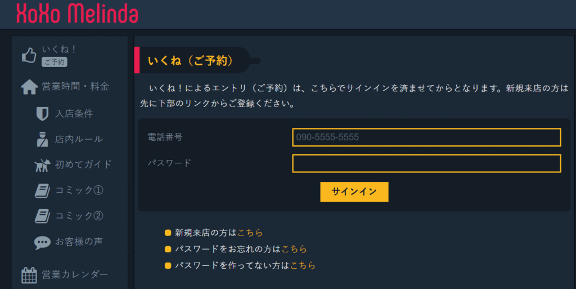This screenshot has width=576, height=289.
Task: Click the shield icon beside 入店条件
Action: [42, 114]
